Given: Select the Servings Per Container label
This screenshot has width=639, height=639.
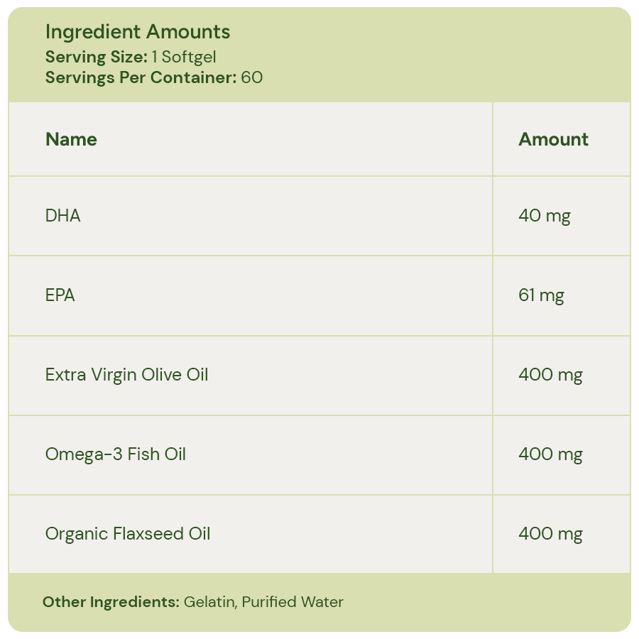Looking at the screenshot, I should tap(141, 77).
